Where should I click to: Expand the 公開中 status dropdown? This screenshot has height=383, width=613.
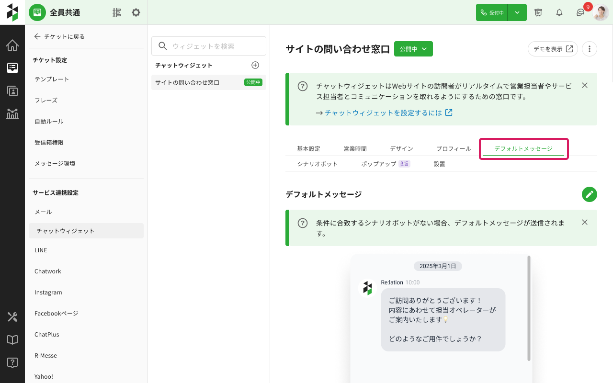coord(413,49)
